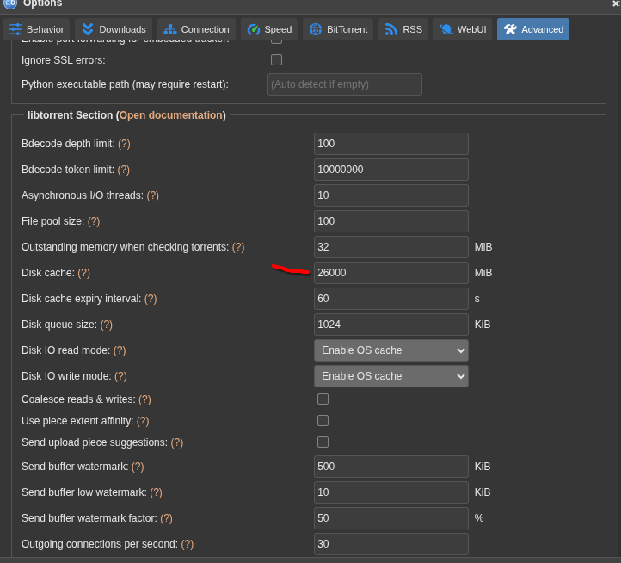Click the RSS tab feed icon
This screenshot has width=621, height=563.
point(391,29)
